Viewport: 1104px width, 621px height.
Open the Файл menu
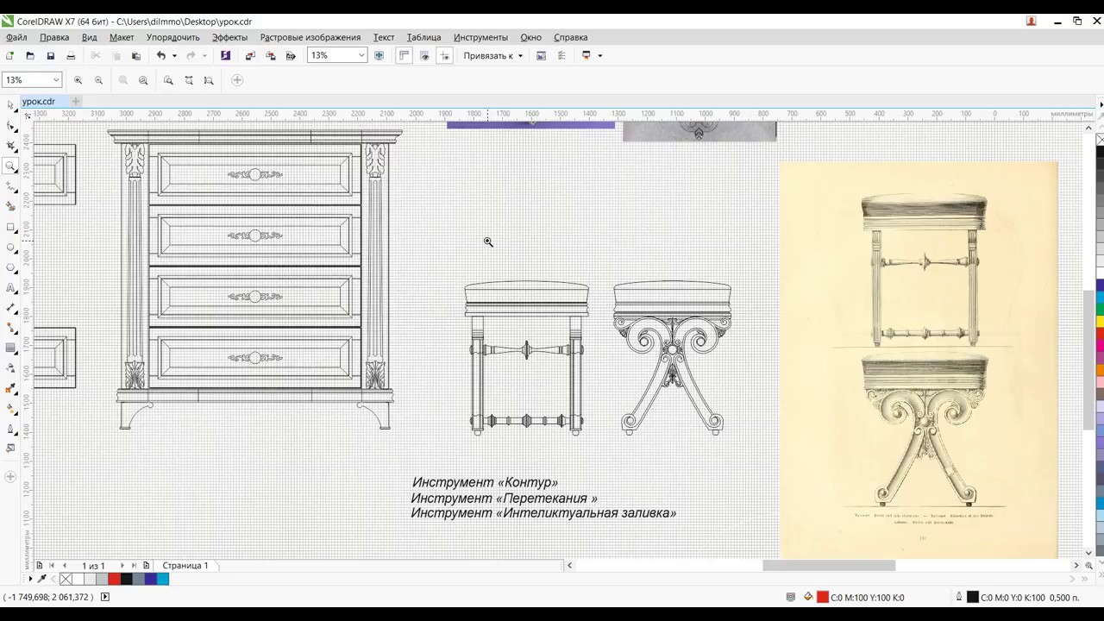[x=16, y=37]
